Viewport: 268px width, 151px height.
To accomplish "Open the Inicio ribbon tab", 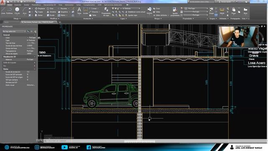I will coord(10,5).
